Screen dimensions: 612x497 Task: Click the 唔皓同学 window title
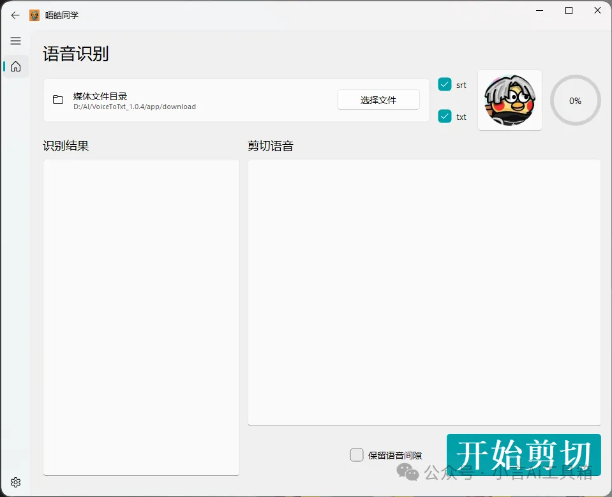tap(62, 15)
